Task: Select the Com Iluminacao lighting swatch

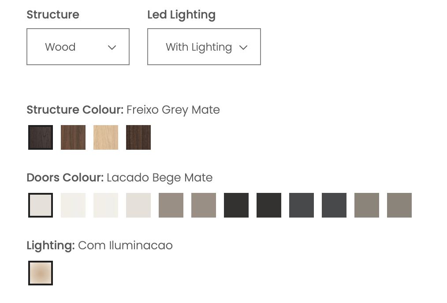Action: (x=41, y=273)
